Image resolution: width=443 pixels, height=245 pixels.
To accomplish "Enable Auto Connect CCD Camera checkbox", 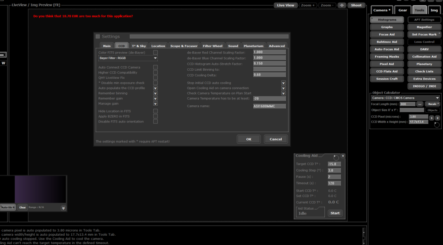I will tap(155, 67).
